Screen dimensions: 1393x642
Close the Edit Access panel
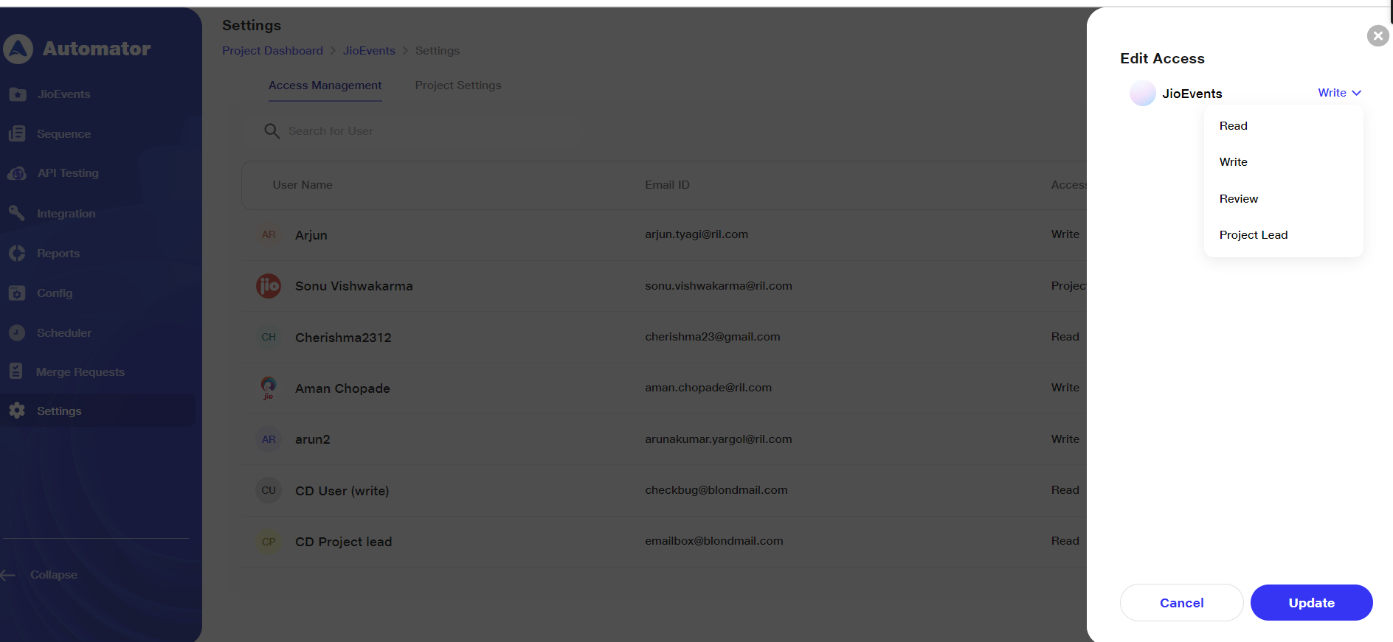tap(1378, 35)
